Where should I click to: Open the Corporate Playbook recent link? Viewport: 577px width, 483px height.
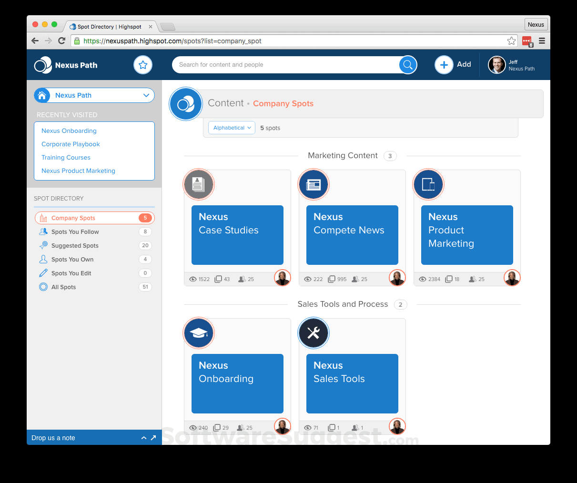(x=71, y=144)
